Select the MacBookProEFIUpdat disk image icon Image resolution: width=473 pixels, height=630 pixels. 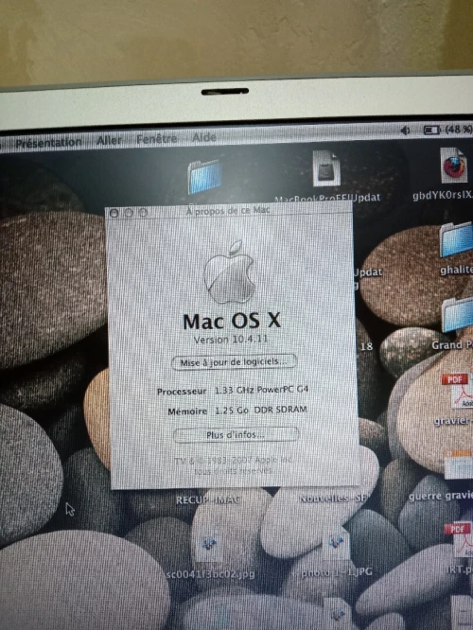326,168
